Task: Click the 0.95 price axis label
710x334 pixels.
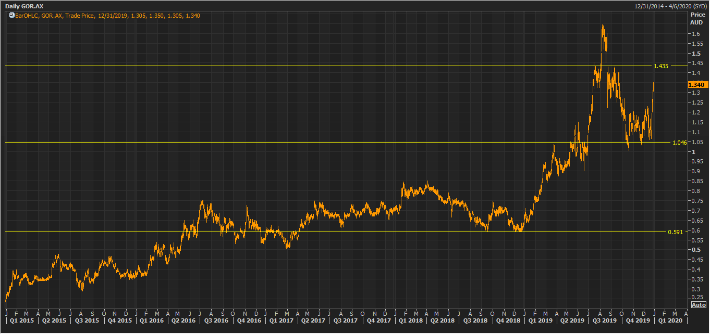Action: click(697, 161)
